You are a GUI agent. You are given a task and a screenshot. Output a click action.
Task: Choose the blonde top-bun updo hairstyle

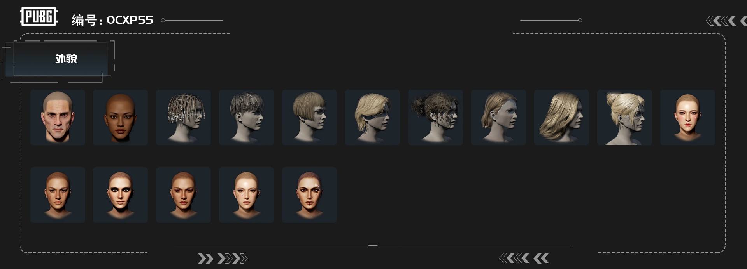624,117
